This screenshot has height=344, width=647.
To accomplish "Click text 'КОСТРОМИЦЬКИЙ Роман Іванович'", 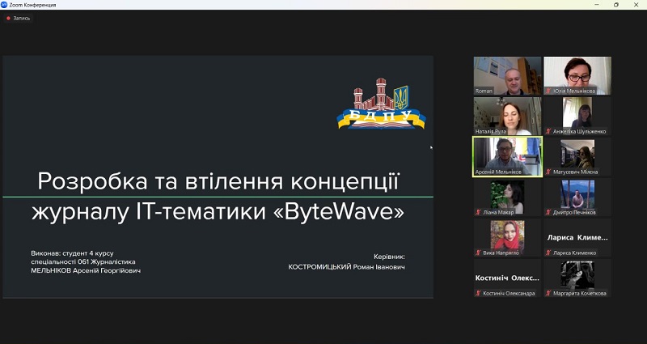I will point(347,267).
